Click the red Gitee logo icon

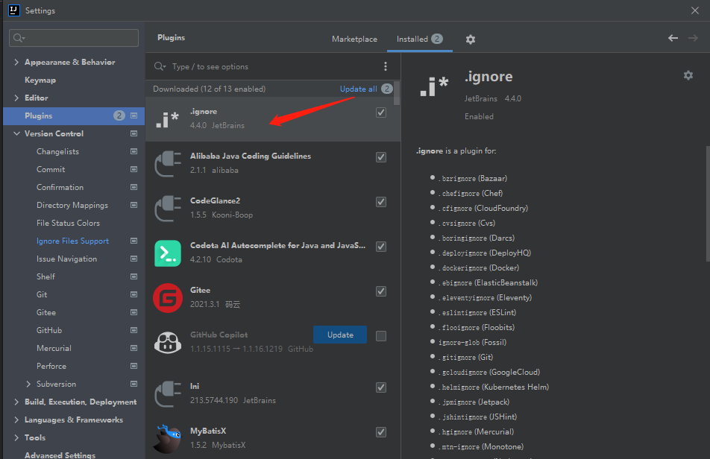(168, 297)
